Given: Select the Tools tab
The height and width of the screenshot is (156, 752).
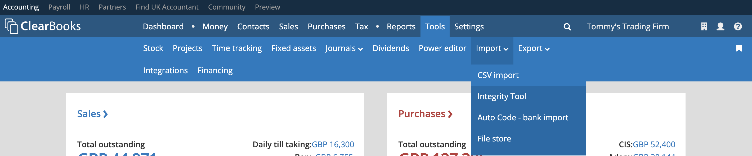Looking at the screenshot, I should click(x=435, y=26).
